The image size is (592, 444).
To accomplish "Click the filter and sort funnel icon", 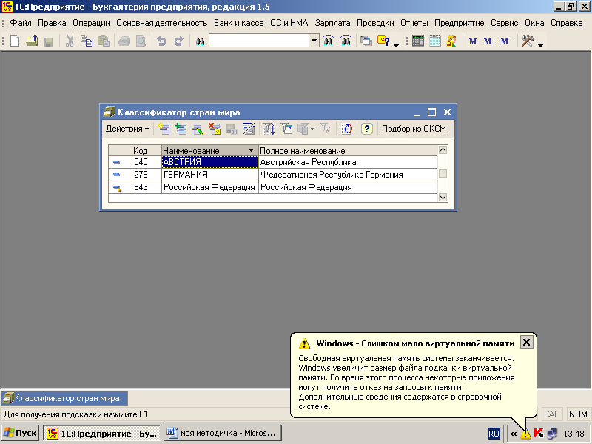I will coord(269,129).
